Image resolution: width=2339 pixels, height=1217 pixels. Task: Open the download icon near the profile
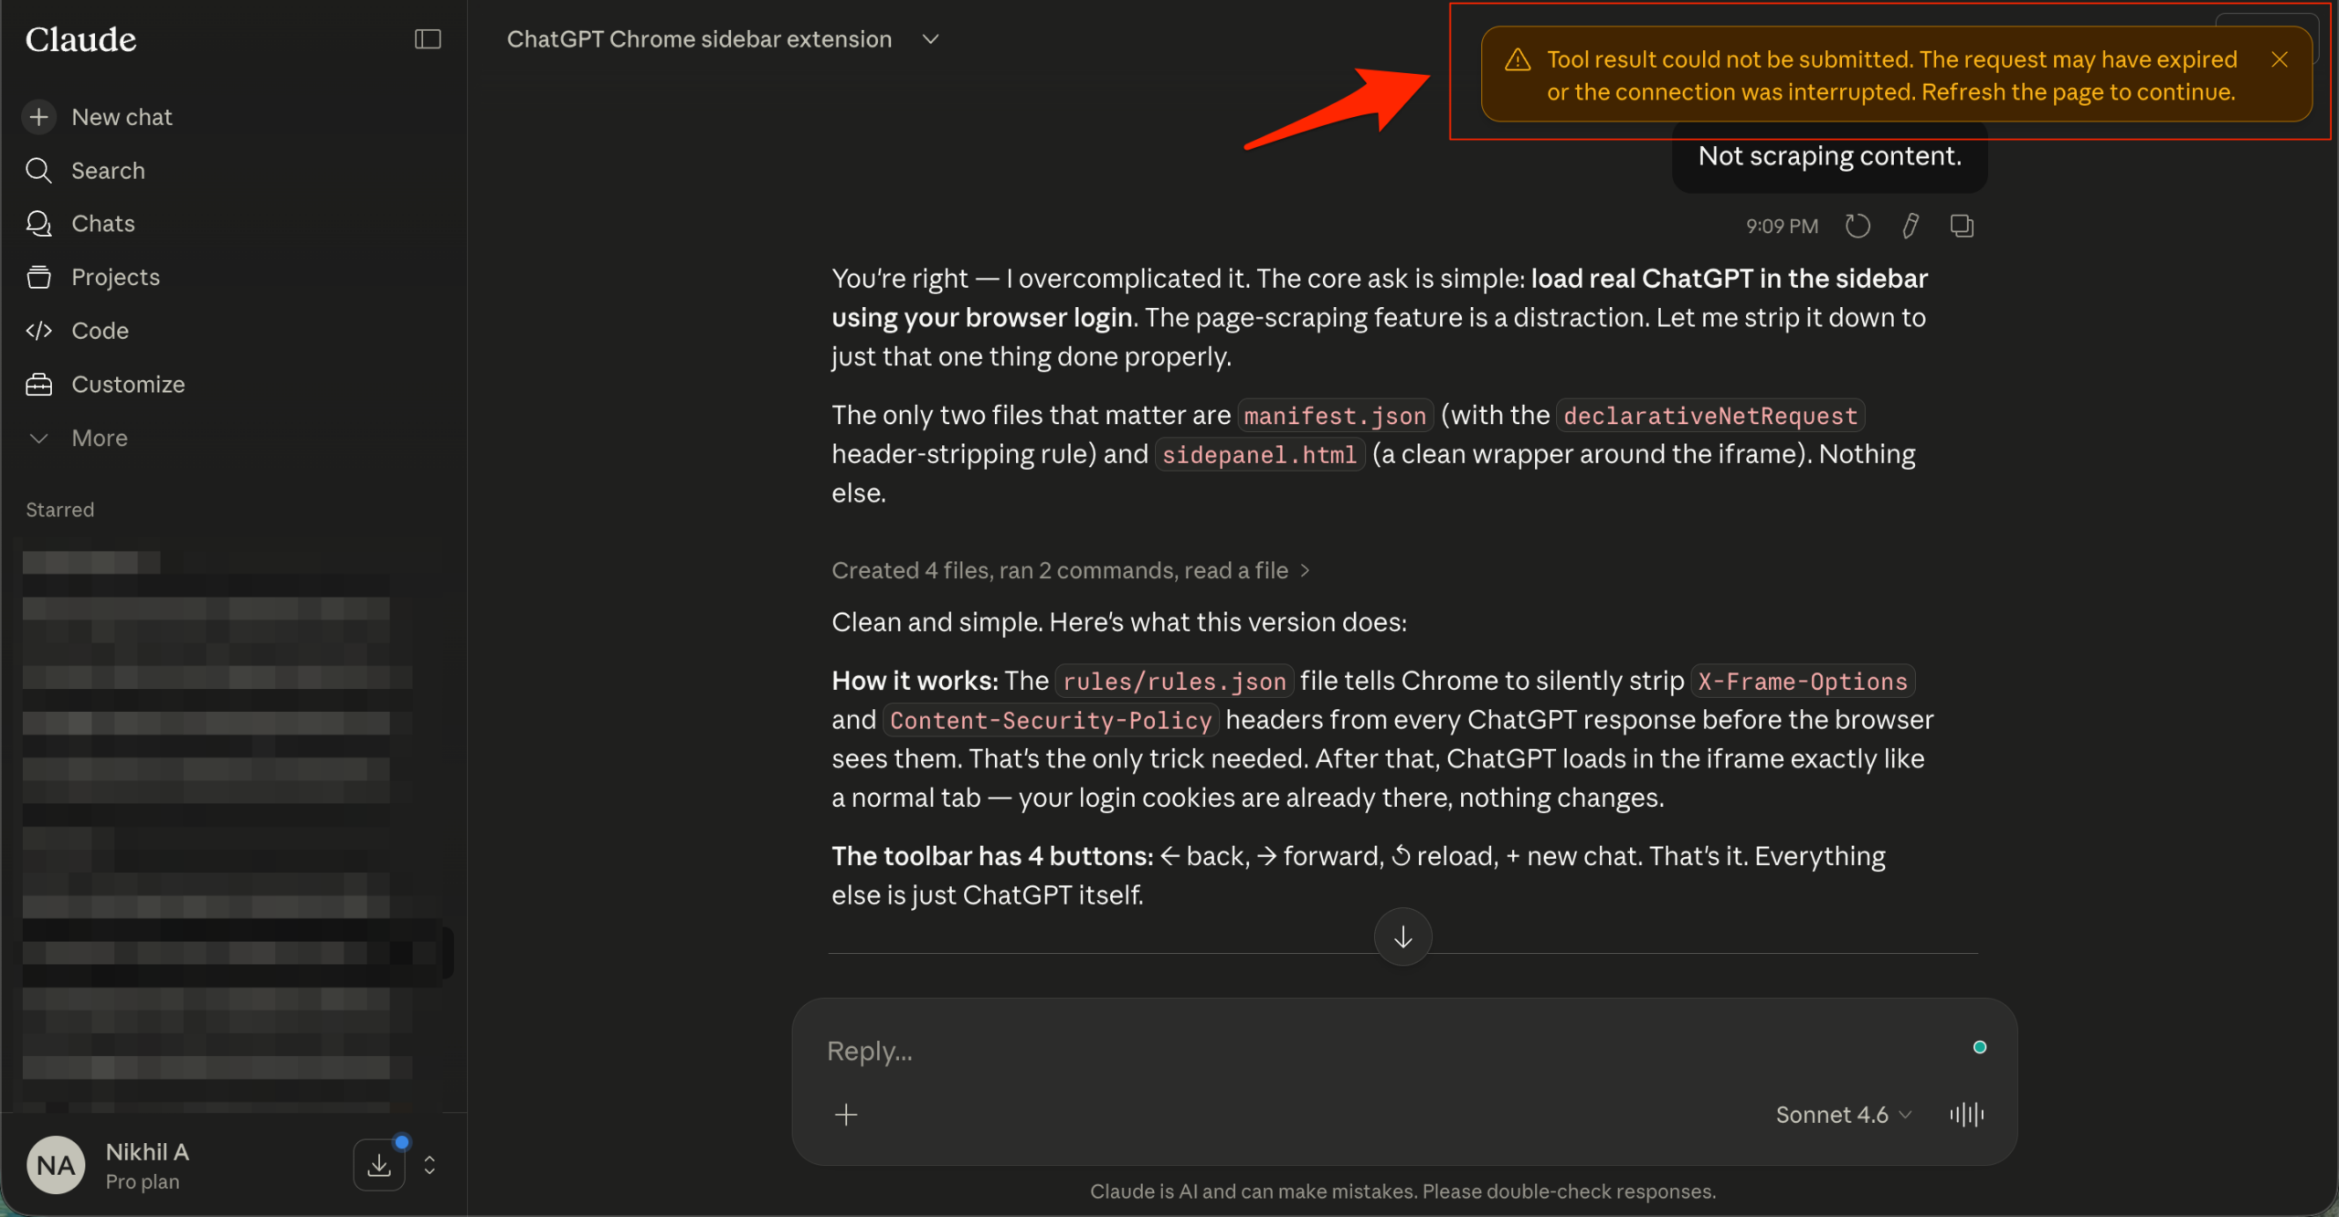pyautogui.click(x=379, y=1164)
